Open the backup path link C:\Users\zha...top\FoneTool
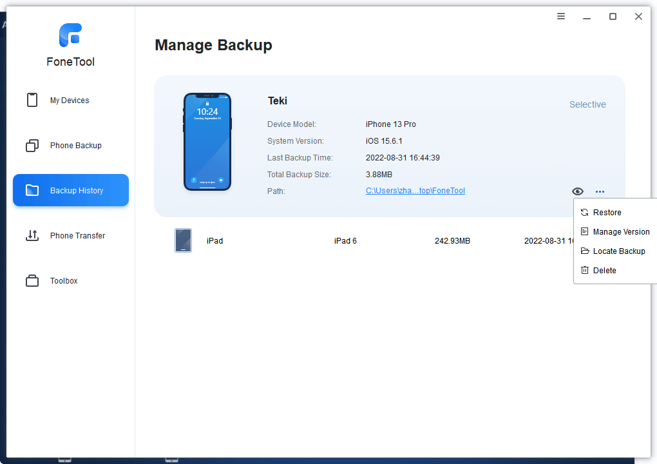The width and height of the screenshot is (657, 464). click(x=415, y=191)
